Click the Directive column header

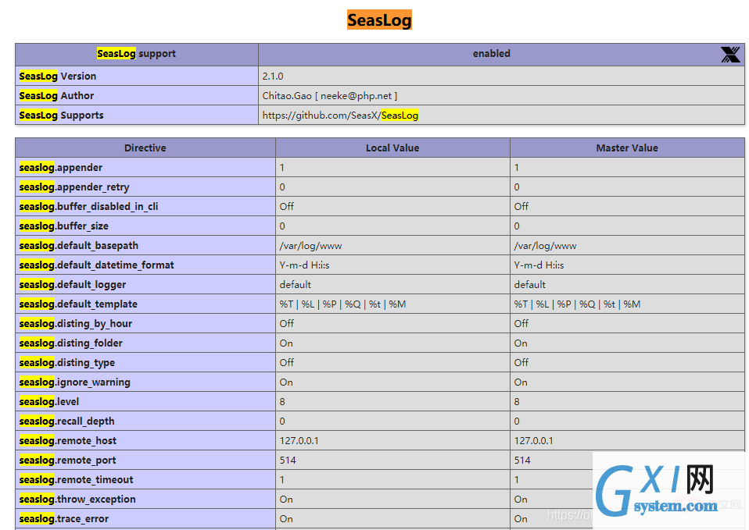(x=145, y=148)
